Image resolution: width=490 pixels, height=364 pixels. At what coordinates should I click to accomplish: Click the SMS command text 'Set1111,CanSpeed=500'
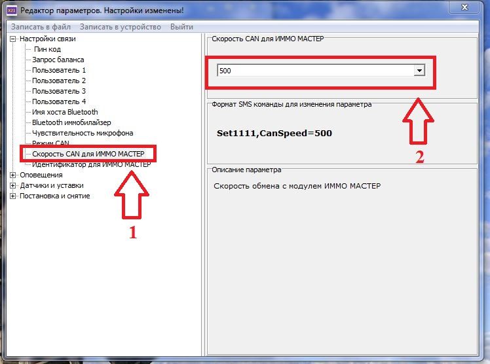[274, 134]
